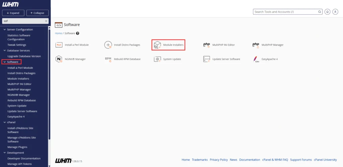The image size is (343, 167).
Task: Open the user account icon
Action: [x=335, y=12]
